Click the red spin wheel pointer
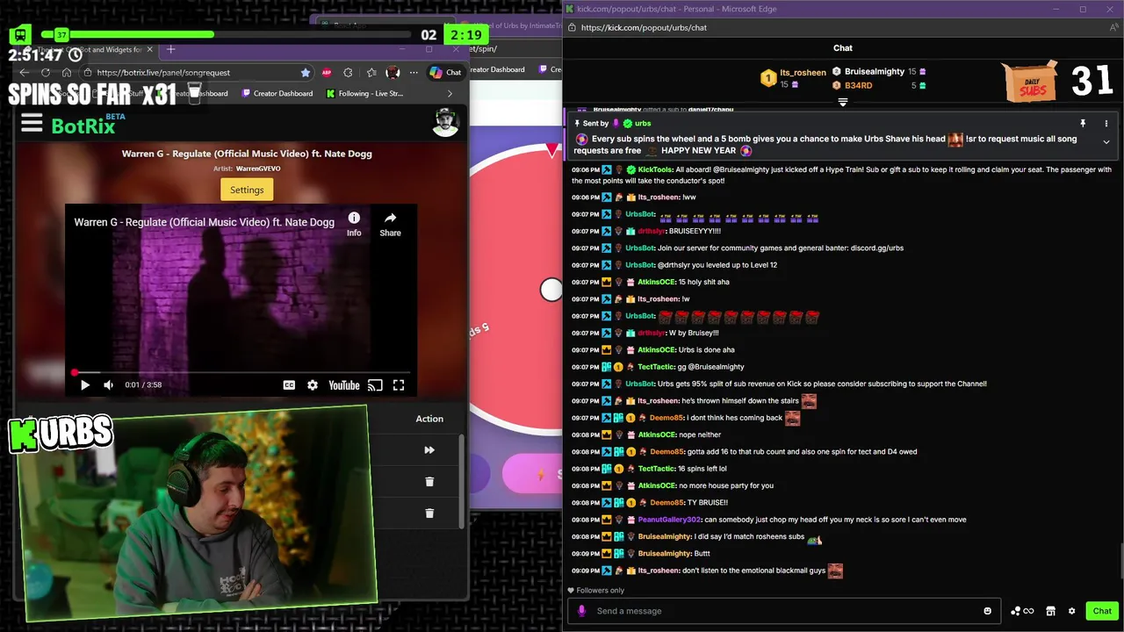 tap(552, 150)
